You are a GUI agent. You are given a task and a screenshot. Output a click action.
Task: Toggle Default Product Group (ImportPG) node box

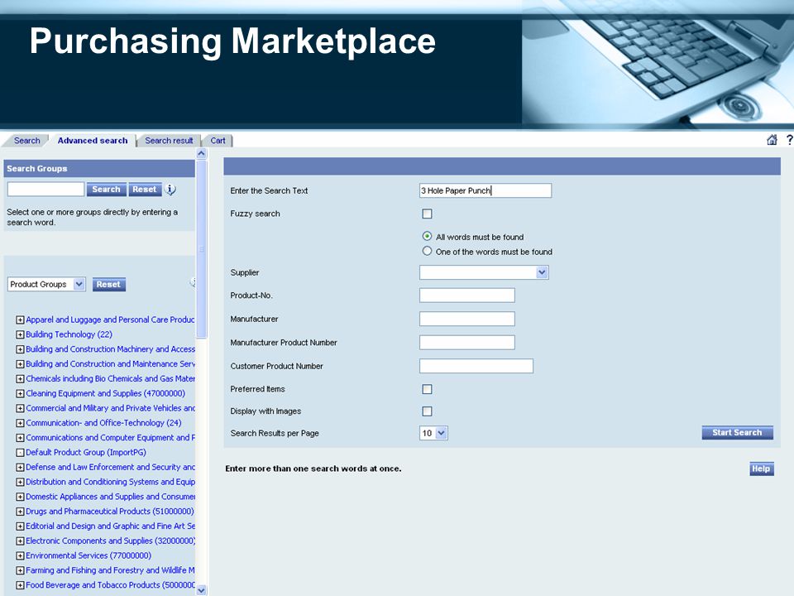pos(20,453)
